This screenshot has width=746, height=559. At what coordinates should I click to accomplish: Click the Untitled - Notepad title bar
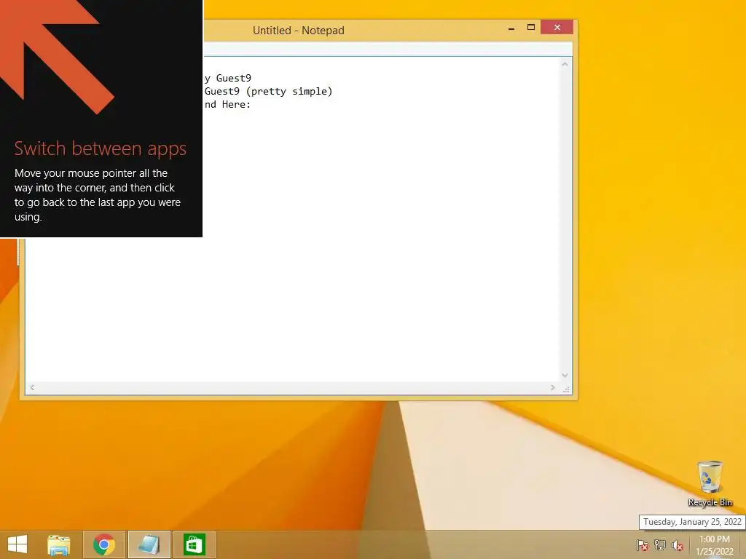point(299,31)
